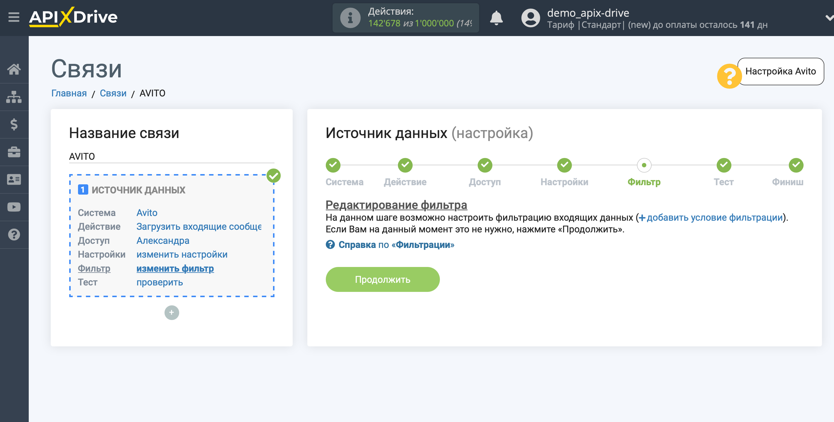The width and height of the screenshot is (834, 422).
Task: Click добавить условие фильтрации link
Action: coord(711,217)
